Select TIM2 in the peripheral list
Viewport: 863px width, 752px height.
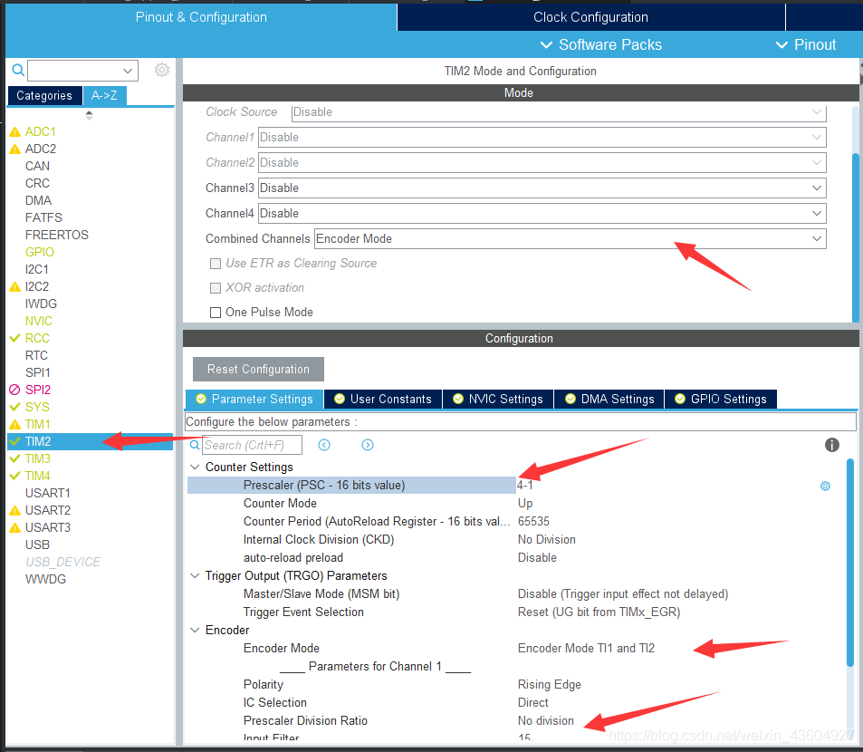tap(91, 441)
